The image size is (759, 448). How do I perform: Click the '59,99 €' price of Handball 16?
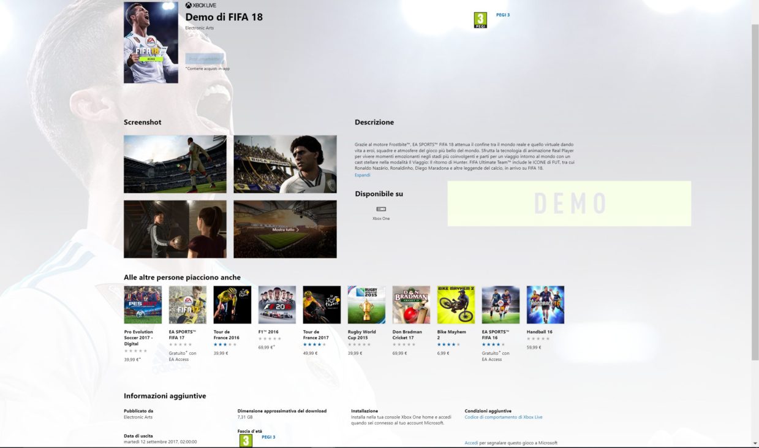click(x=534, y=347)
